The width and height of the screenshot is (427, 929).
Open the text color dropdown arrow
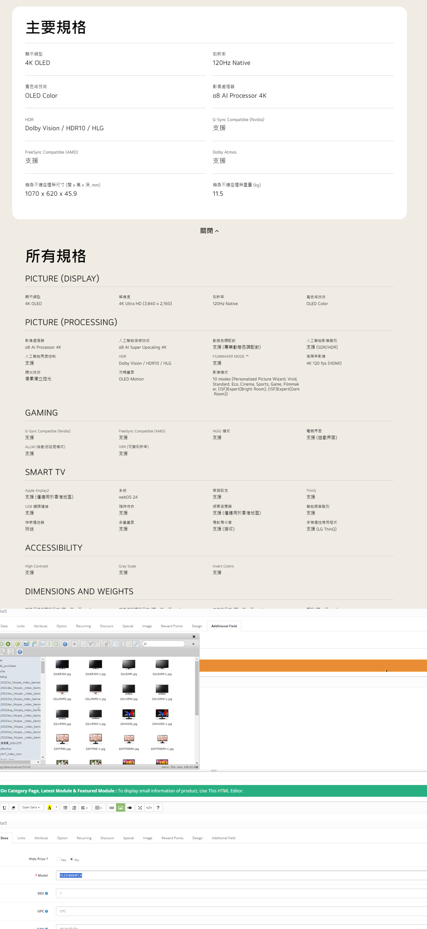[x=57, y=808]
